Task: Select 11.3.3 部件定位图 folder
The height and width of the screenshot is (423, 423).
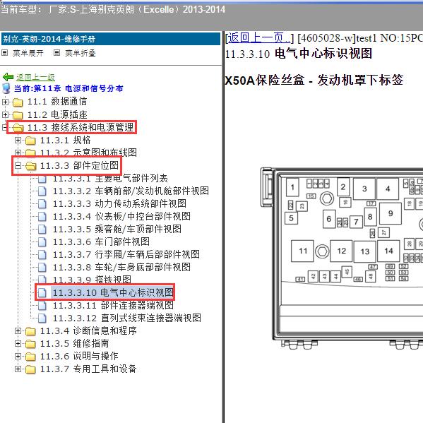Action: 79,166
